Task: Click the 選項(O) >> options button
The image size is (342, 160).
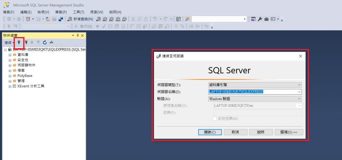Action: (x=289, y=132)
